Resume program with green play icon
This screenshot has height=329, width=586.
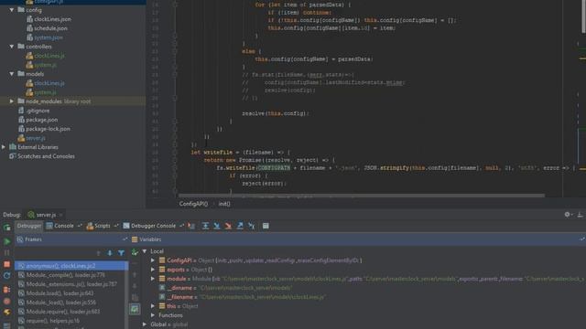pyautogui.click(x=6, y=241)
